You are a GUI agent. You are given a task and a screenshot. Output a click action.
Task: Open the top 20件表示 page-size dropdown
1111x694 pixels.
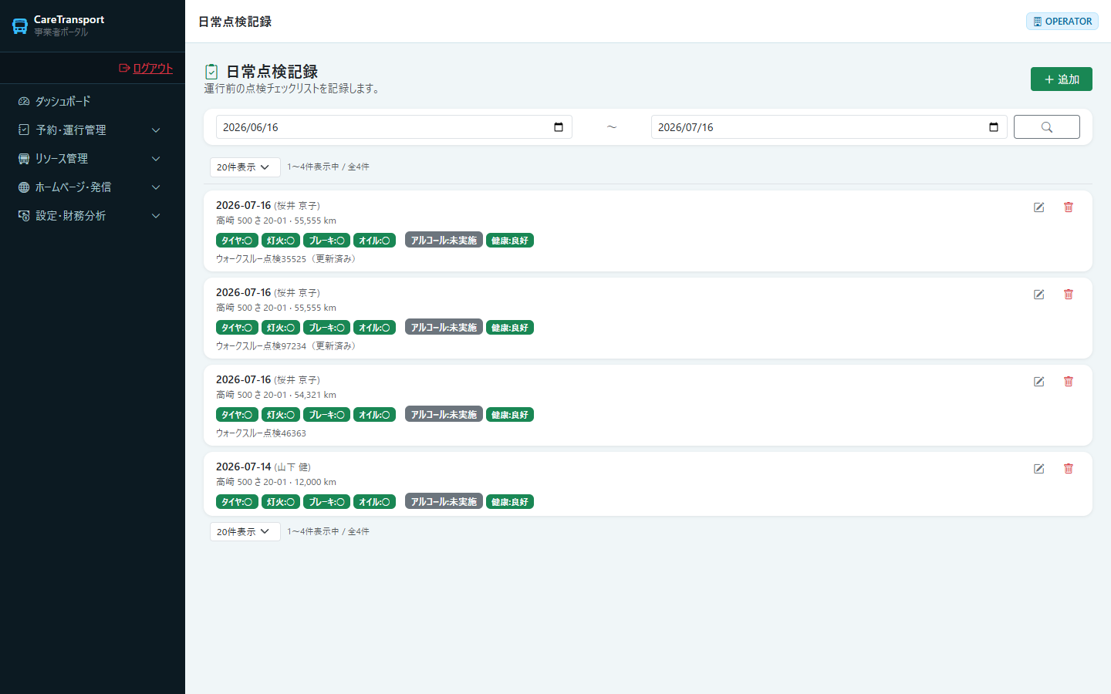pos(245,167)
